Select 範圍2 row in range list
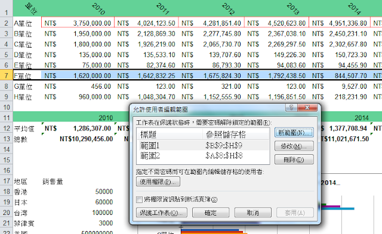Image resolution: width=382 pixels, height=234 pixels. point(203,155)
